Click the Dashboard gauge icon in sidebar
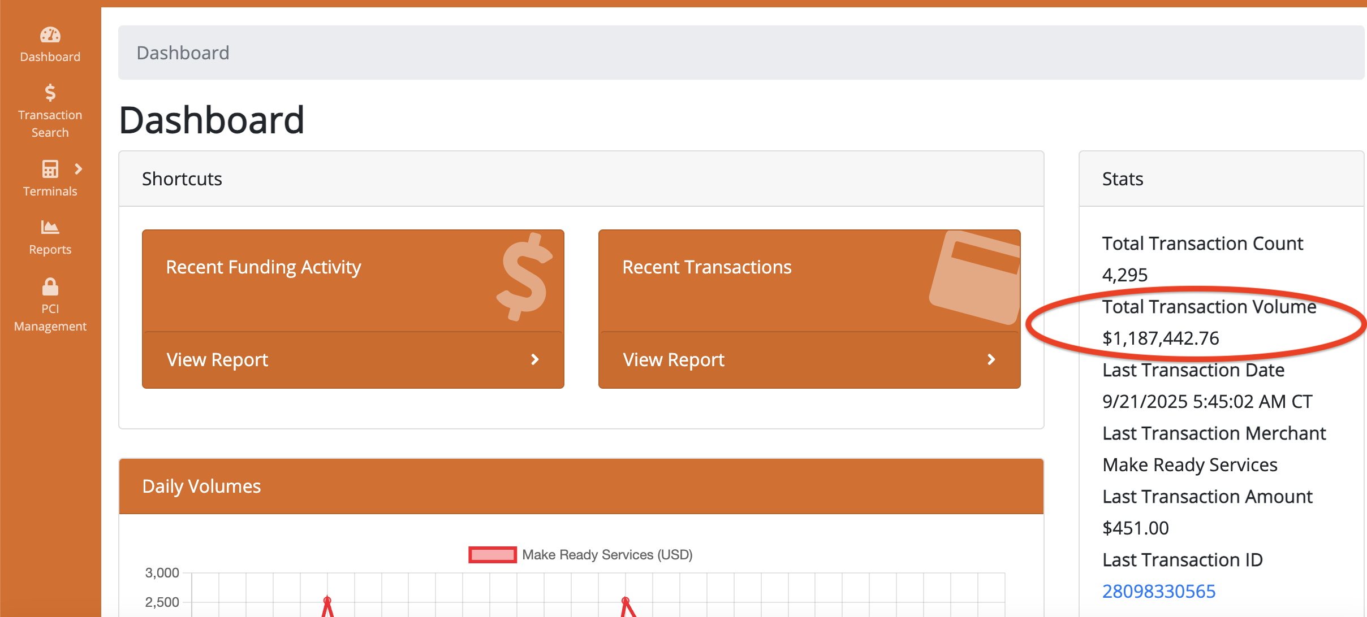 (50, 35)
